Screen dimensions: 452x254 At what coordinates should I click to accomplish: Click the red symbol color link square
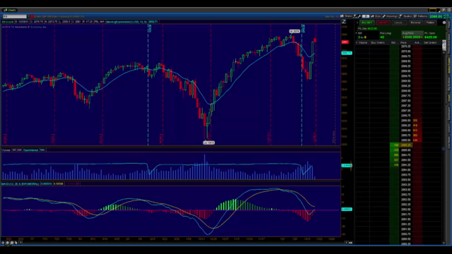click(x=32, y=16)
